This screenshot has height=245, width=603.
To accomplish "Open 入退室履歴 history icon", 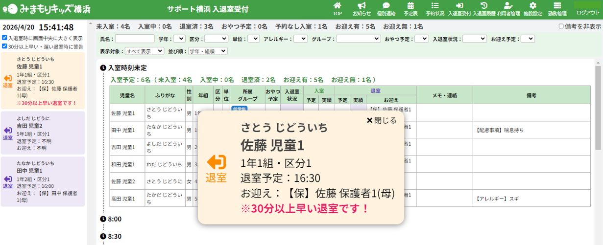I will pos(483,9).
